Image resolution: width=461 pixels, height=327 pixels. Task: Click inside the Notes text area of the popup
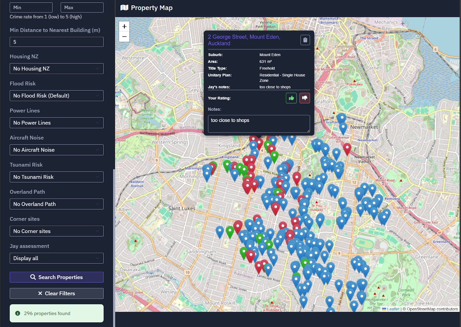[x=258, y=123]
